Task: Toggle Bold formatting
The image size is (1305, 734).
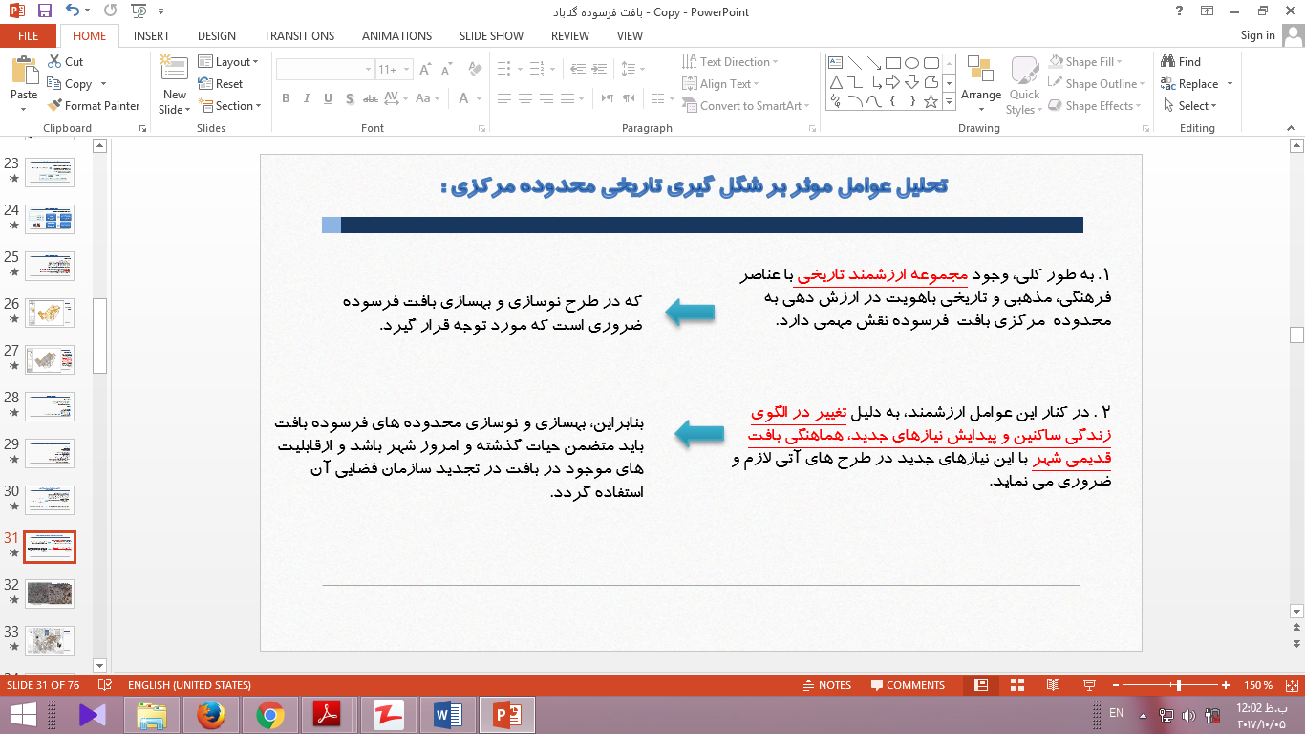Action: tap(286, 98)
